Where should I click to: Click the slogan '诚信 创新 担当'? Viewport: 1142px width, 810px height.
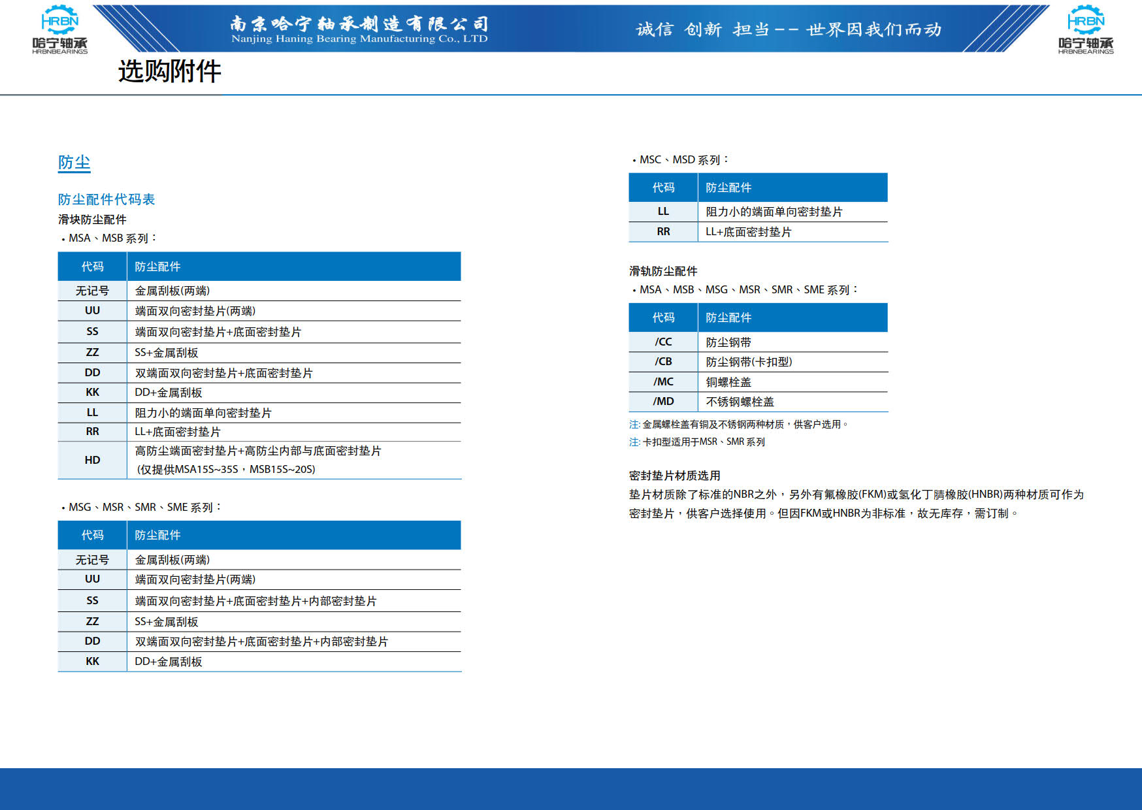point(703,29)
